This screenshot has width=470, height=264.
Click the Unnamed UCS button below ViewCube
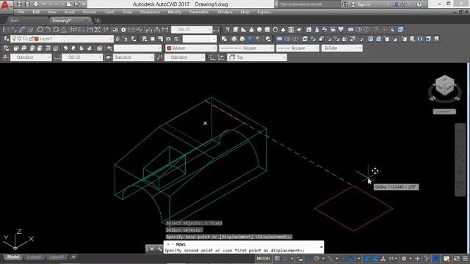click(444, 111)
